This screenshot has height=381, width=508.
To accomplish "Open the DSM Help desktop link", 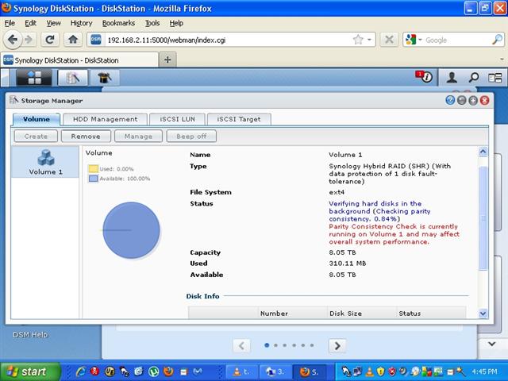I will click(x=30, y=335).
